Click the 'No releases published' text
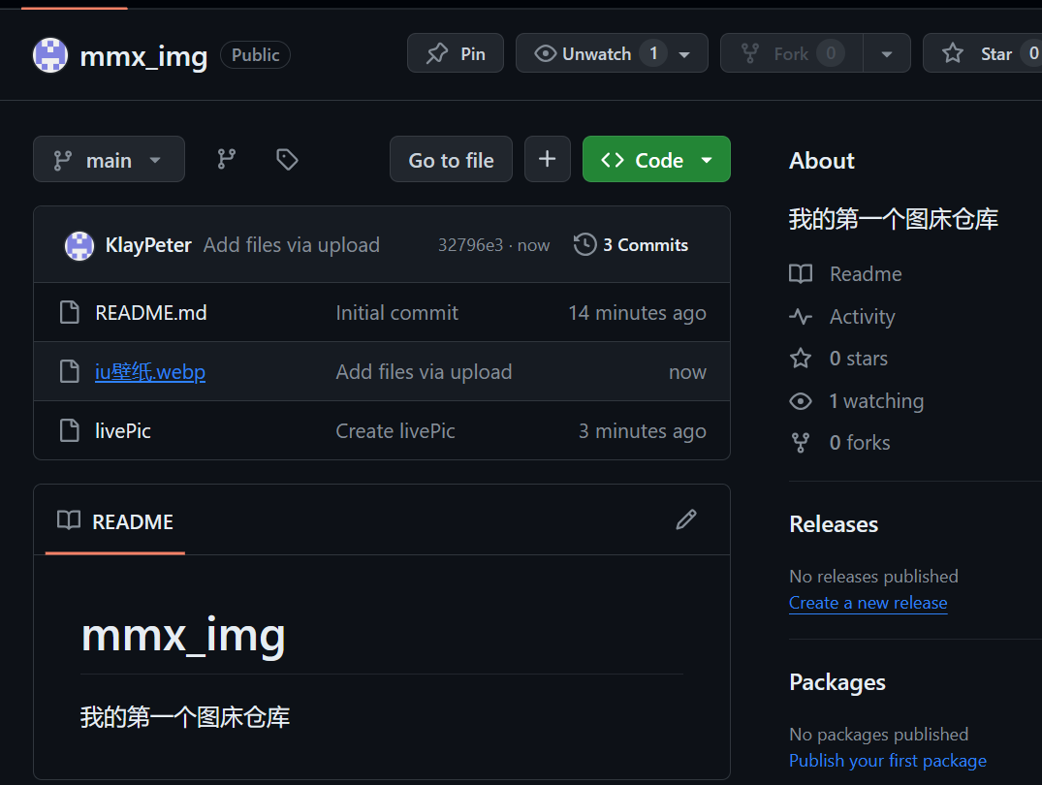 click(x=874, y=577)
